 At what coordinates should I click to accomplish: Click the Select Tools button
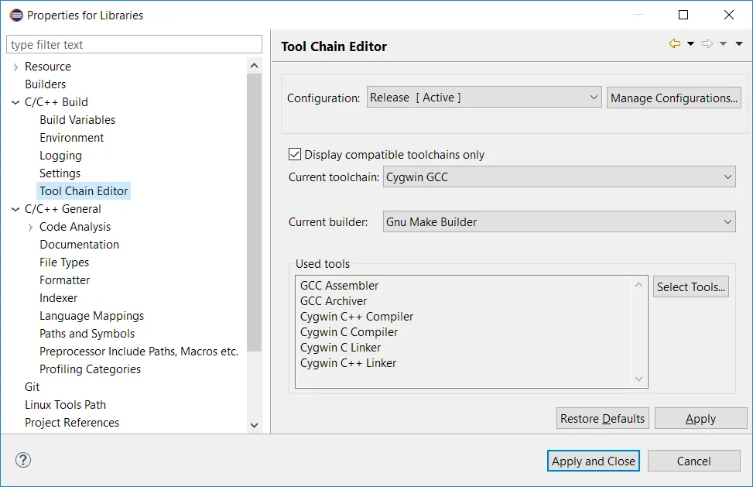[x=690, y=287]
